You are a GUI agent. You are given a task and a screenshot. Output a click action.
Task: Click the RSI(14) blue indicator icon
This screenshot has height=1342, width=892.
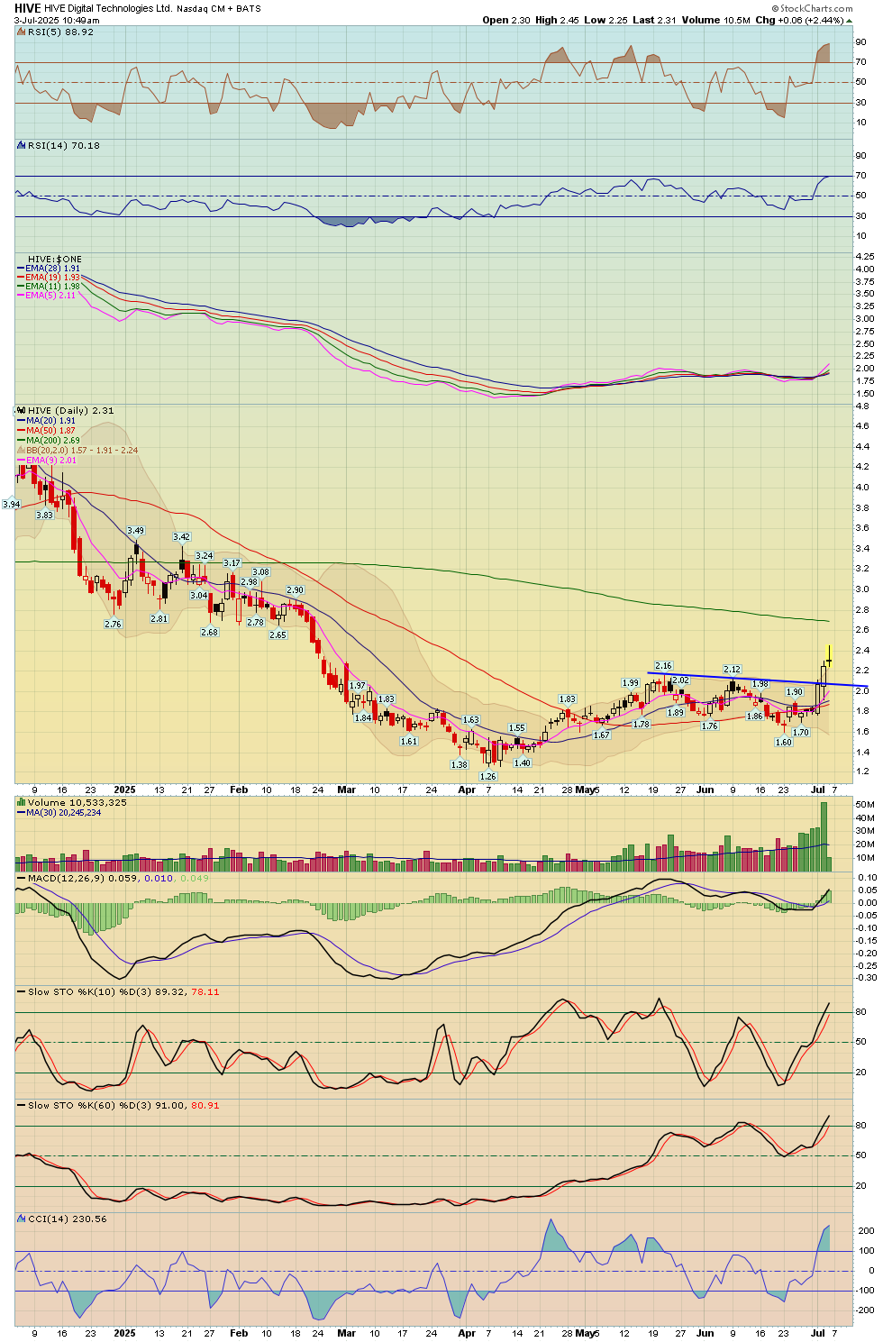pyautogui.click(x=22, y=145)
